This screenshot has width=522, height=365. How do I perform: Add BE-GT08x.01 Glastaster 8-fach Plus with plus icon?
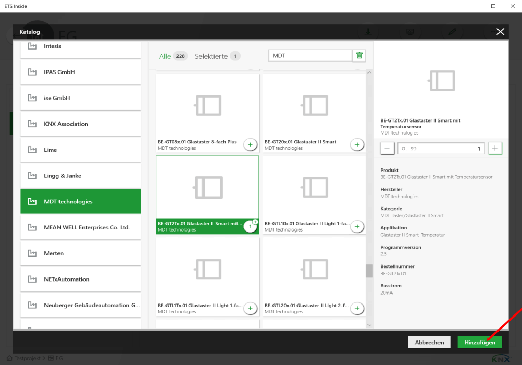(250, 144)
